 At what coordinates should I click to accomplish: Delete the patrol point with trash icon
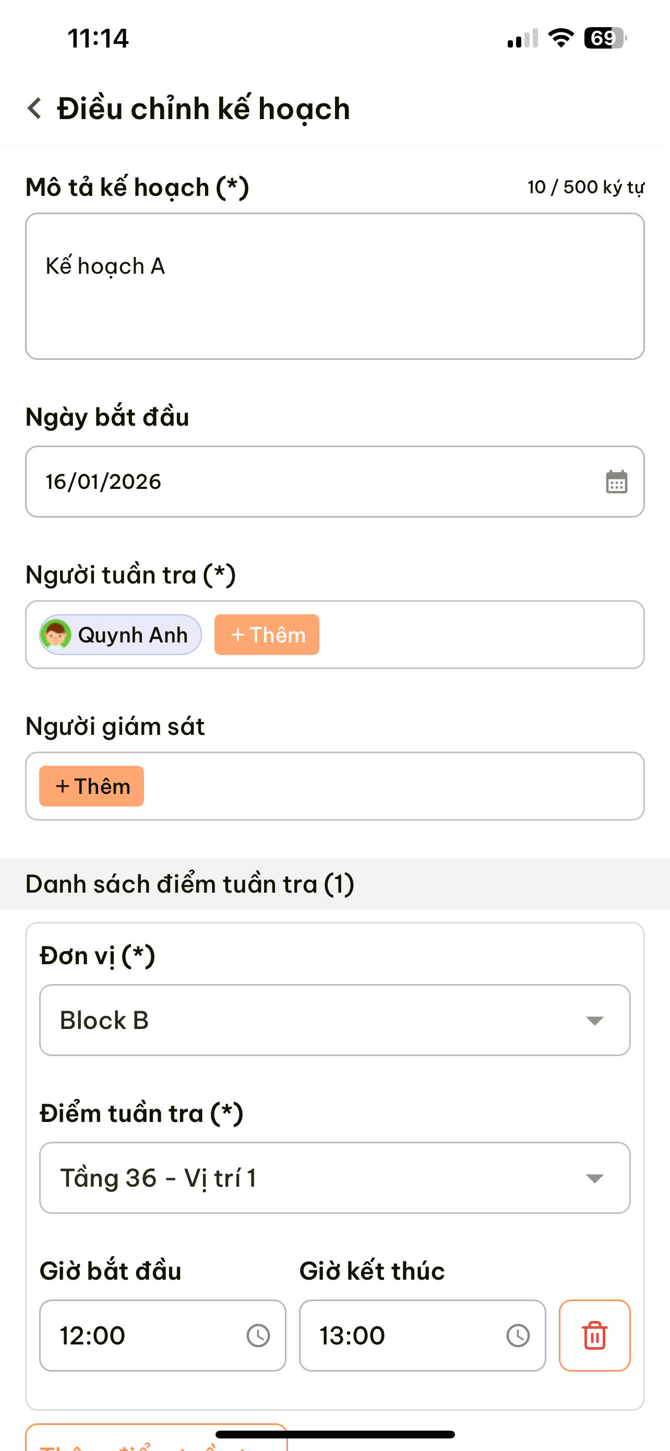click(x=594, y=1336)
